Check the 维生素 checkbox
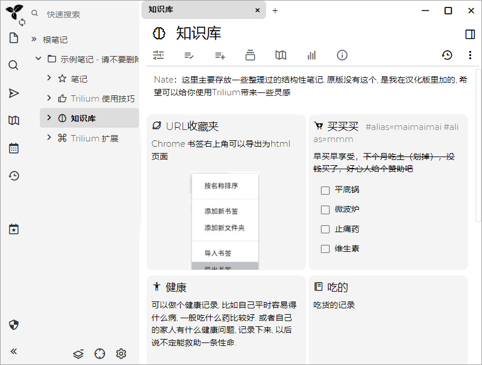The image size is (482, 365). (326, 248)
